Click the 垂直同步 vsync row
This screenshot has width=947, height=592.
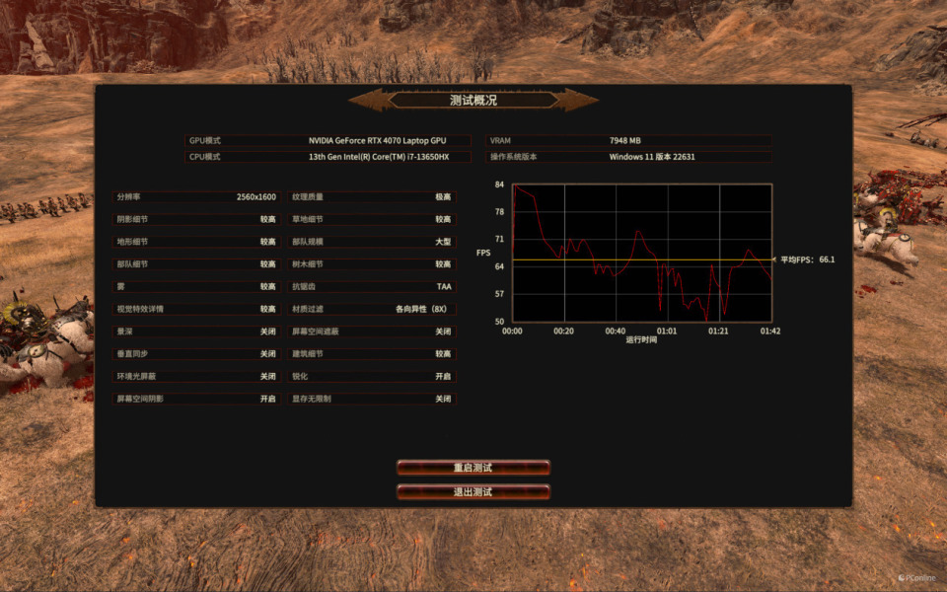(x=196, y=354)
